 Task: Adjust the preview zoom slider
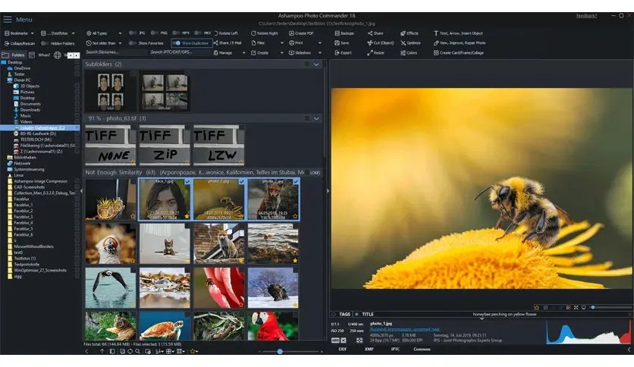(593, 308)
